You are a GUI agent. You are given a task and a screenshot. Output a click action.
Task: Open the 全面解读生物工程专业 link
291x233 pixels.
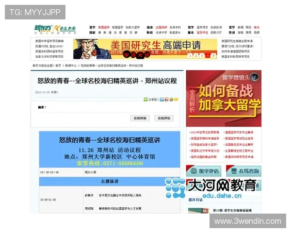click(x=238, y=150)
